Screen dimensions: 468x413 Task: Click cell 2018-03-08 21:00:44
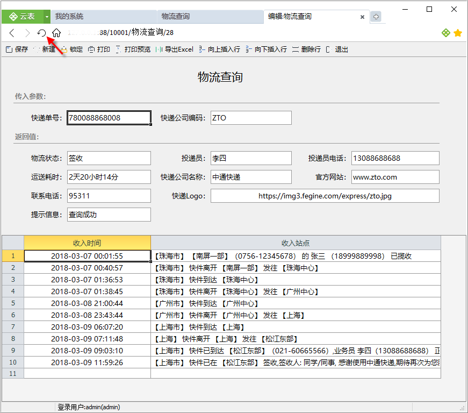87,303
